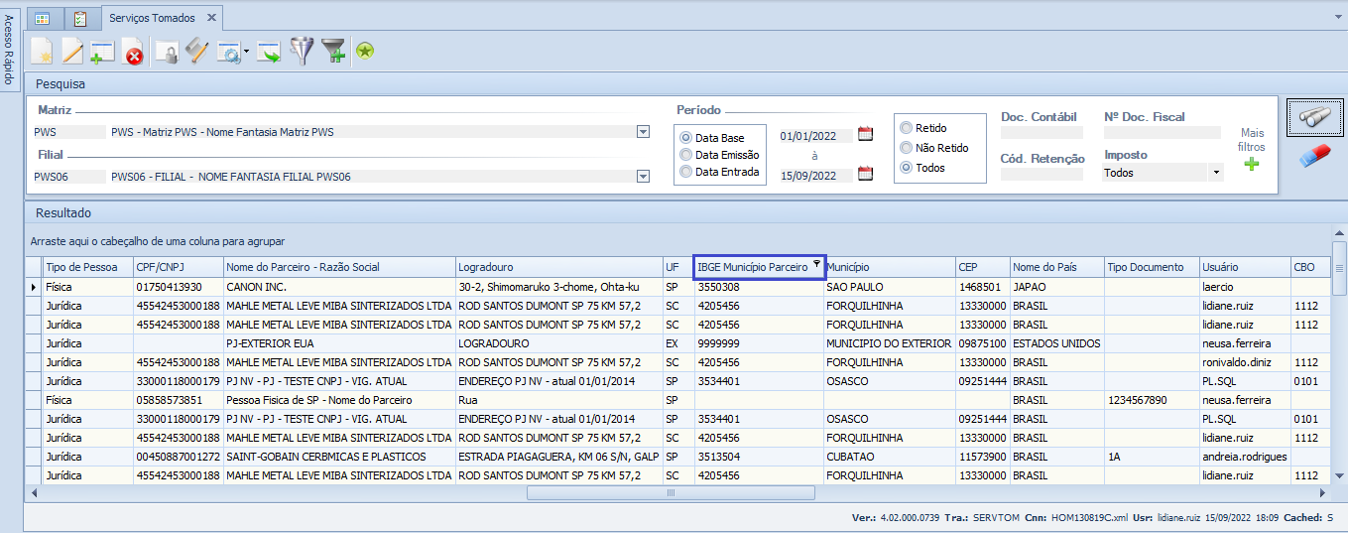1348x533 pixels.
Task: Click the new record icon with star
Action: tap(42, 52)
